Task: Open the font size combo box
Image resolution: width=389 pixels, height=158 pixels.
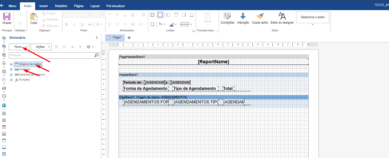Action: coord(97,14)
